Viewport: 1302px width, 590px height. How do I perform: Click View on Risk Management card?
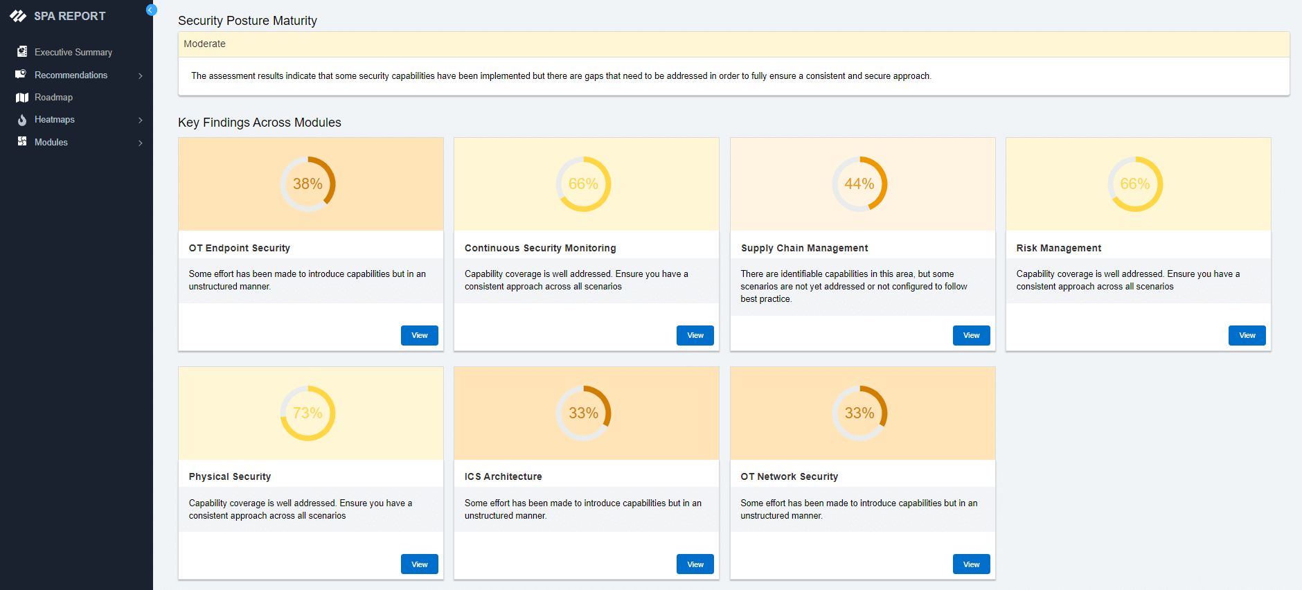[1247, 335]
